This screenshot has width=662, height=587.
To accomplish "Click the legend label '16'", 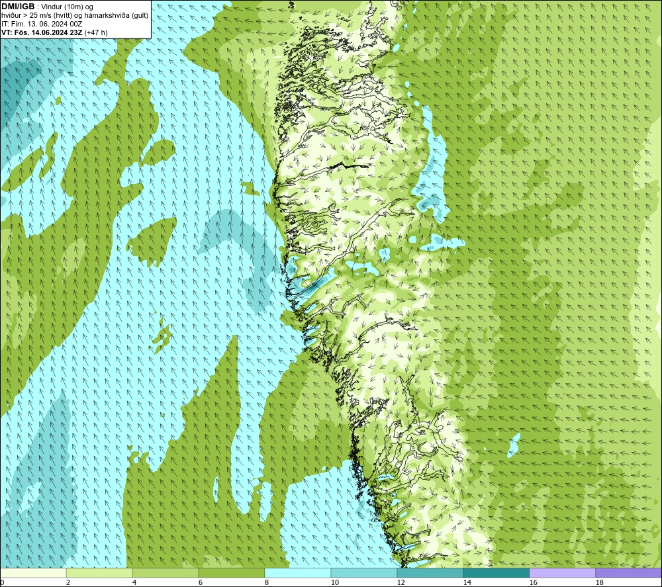I will point(533,583).
